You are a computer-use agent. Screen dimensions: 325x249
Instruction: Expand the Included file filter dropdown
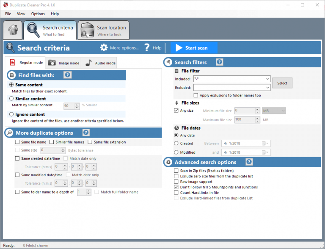(267, 79)
